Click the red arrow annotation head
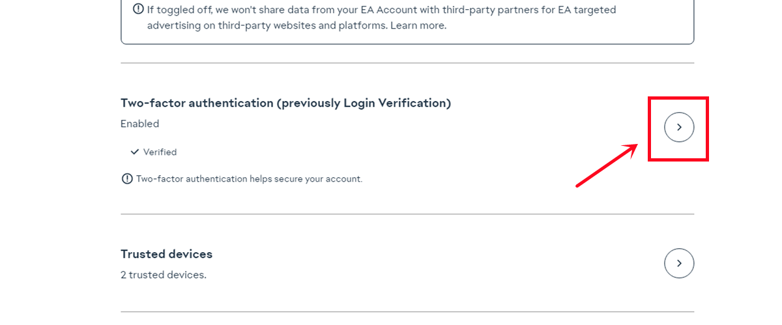 631,149
